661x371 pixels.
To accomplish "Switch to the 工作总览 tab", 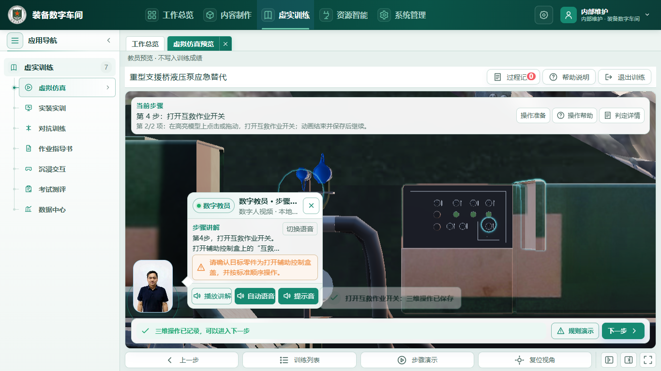I will (x=145, y=44).
